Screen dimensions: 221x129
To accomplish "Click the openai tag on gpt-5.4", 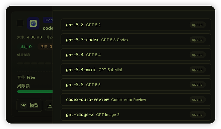I will 198,55.
